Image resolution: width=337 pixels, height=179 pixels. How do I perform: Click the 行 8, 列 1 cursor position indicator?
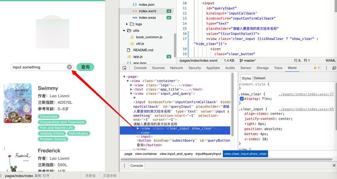click(x=302, y=61)
